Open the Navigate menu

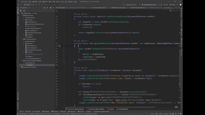click(35, 2)
